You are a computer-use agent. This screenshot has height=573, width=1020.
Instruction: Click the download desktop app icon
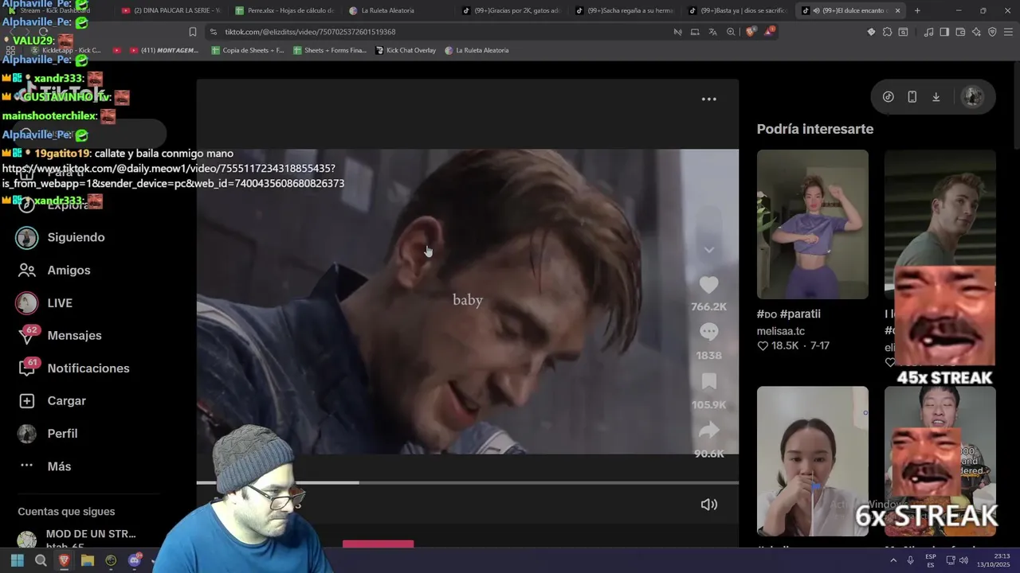pos(936,97)
